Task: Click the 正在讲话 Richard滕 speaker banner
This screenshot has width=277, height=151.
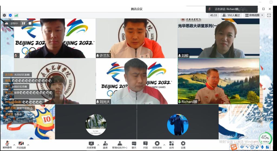Action: [232, 9]
